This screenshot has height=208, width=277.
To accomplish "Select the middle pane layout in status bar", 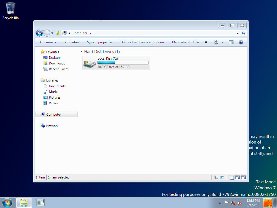I will tap(238, 177).
